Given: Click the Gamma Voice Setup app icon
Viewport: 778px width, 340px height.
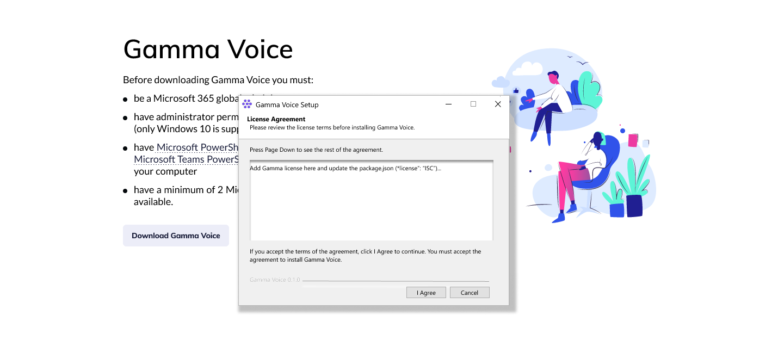Looking at the screenshot, I should (x=247, y=104).
